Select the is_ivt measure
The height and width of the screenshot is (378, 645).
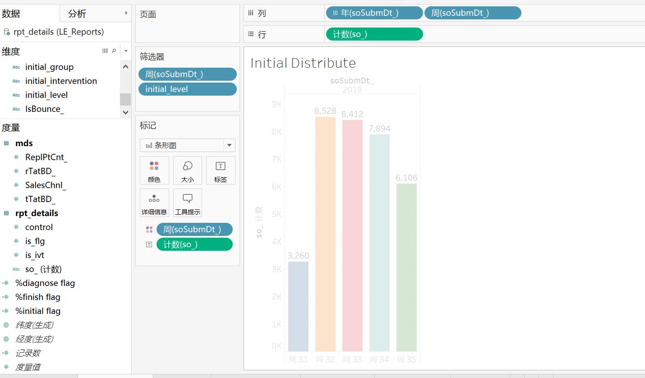click(x=35, y=255)
